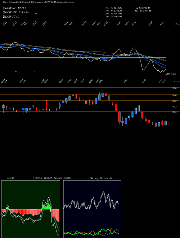
Task: Click the magenta DOW PT legend swatch
Action: (4, 17)
